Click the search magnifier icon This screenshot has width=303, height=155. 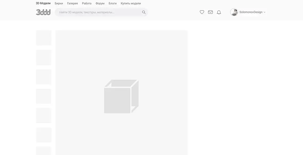coord(144,12)
